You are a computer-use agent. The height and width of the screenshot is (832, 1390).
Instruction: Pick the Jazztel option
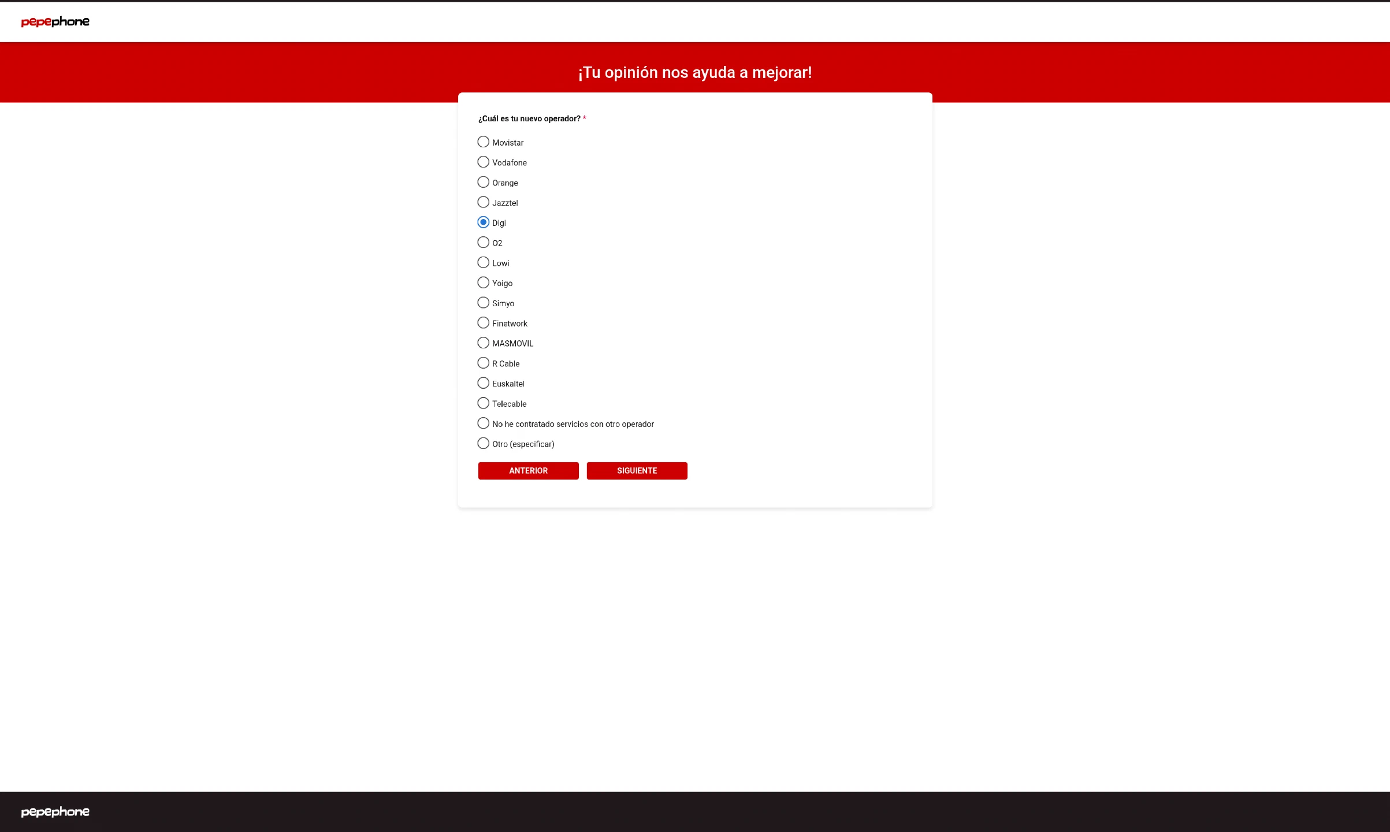coord(484,202)
